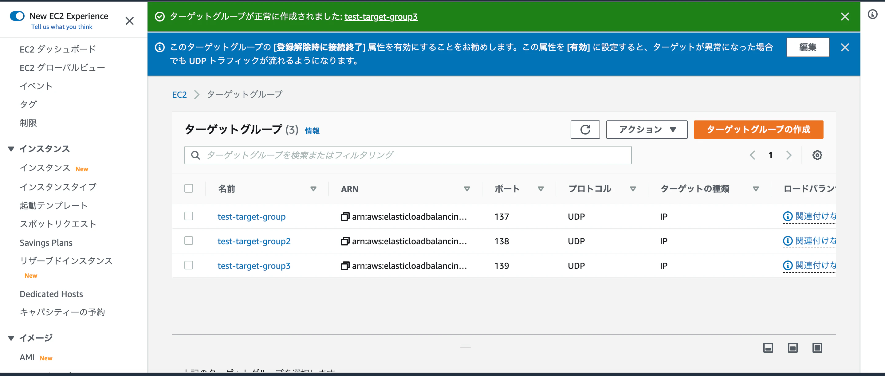The height and width of the screenshot is (376, 885).
Task: Dismiss the green success banner
Action: tap(844, 17)
